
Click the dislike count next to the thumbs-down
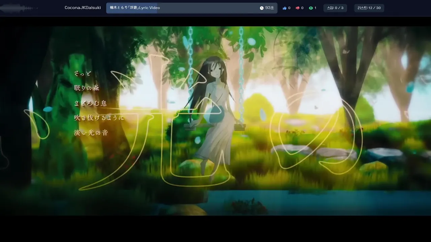[x=302, y=8]
